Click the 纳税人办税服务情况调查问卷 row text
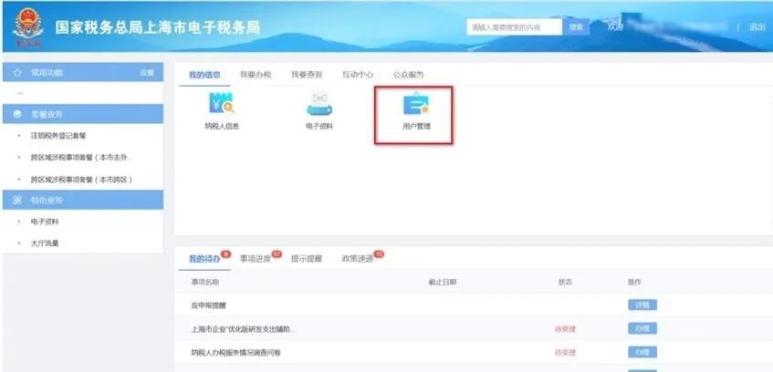The width and height of the screenshot is (773, 372). coord(236,353)
